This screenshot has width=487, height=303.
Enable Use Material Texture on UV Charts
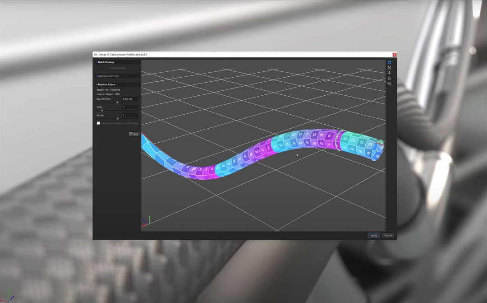pos(98,123)
